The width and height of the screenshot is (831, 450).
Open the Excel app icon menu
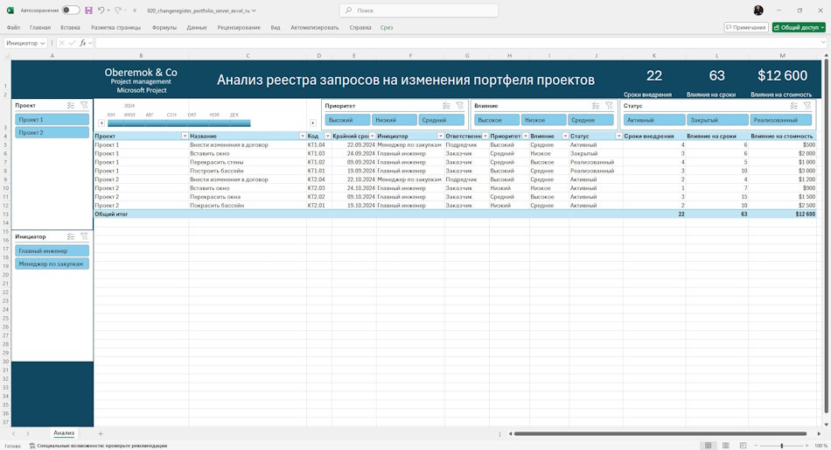click(x=10, y=11)
